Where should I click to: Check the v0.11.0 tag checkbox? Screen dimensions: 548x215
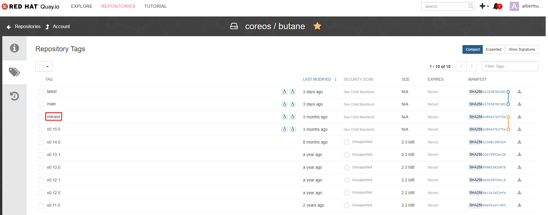click(41, 205)
